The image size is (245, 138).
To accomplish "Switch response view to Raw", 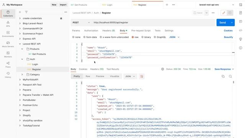I will point(88,76).
